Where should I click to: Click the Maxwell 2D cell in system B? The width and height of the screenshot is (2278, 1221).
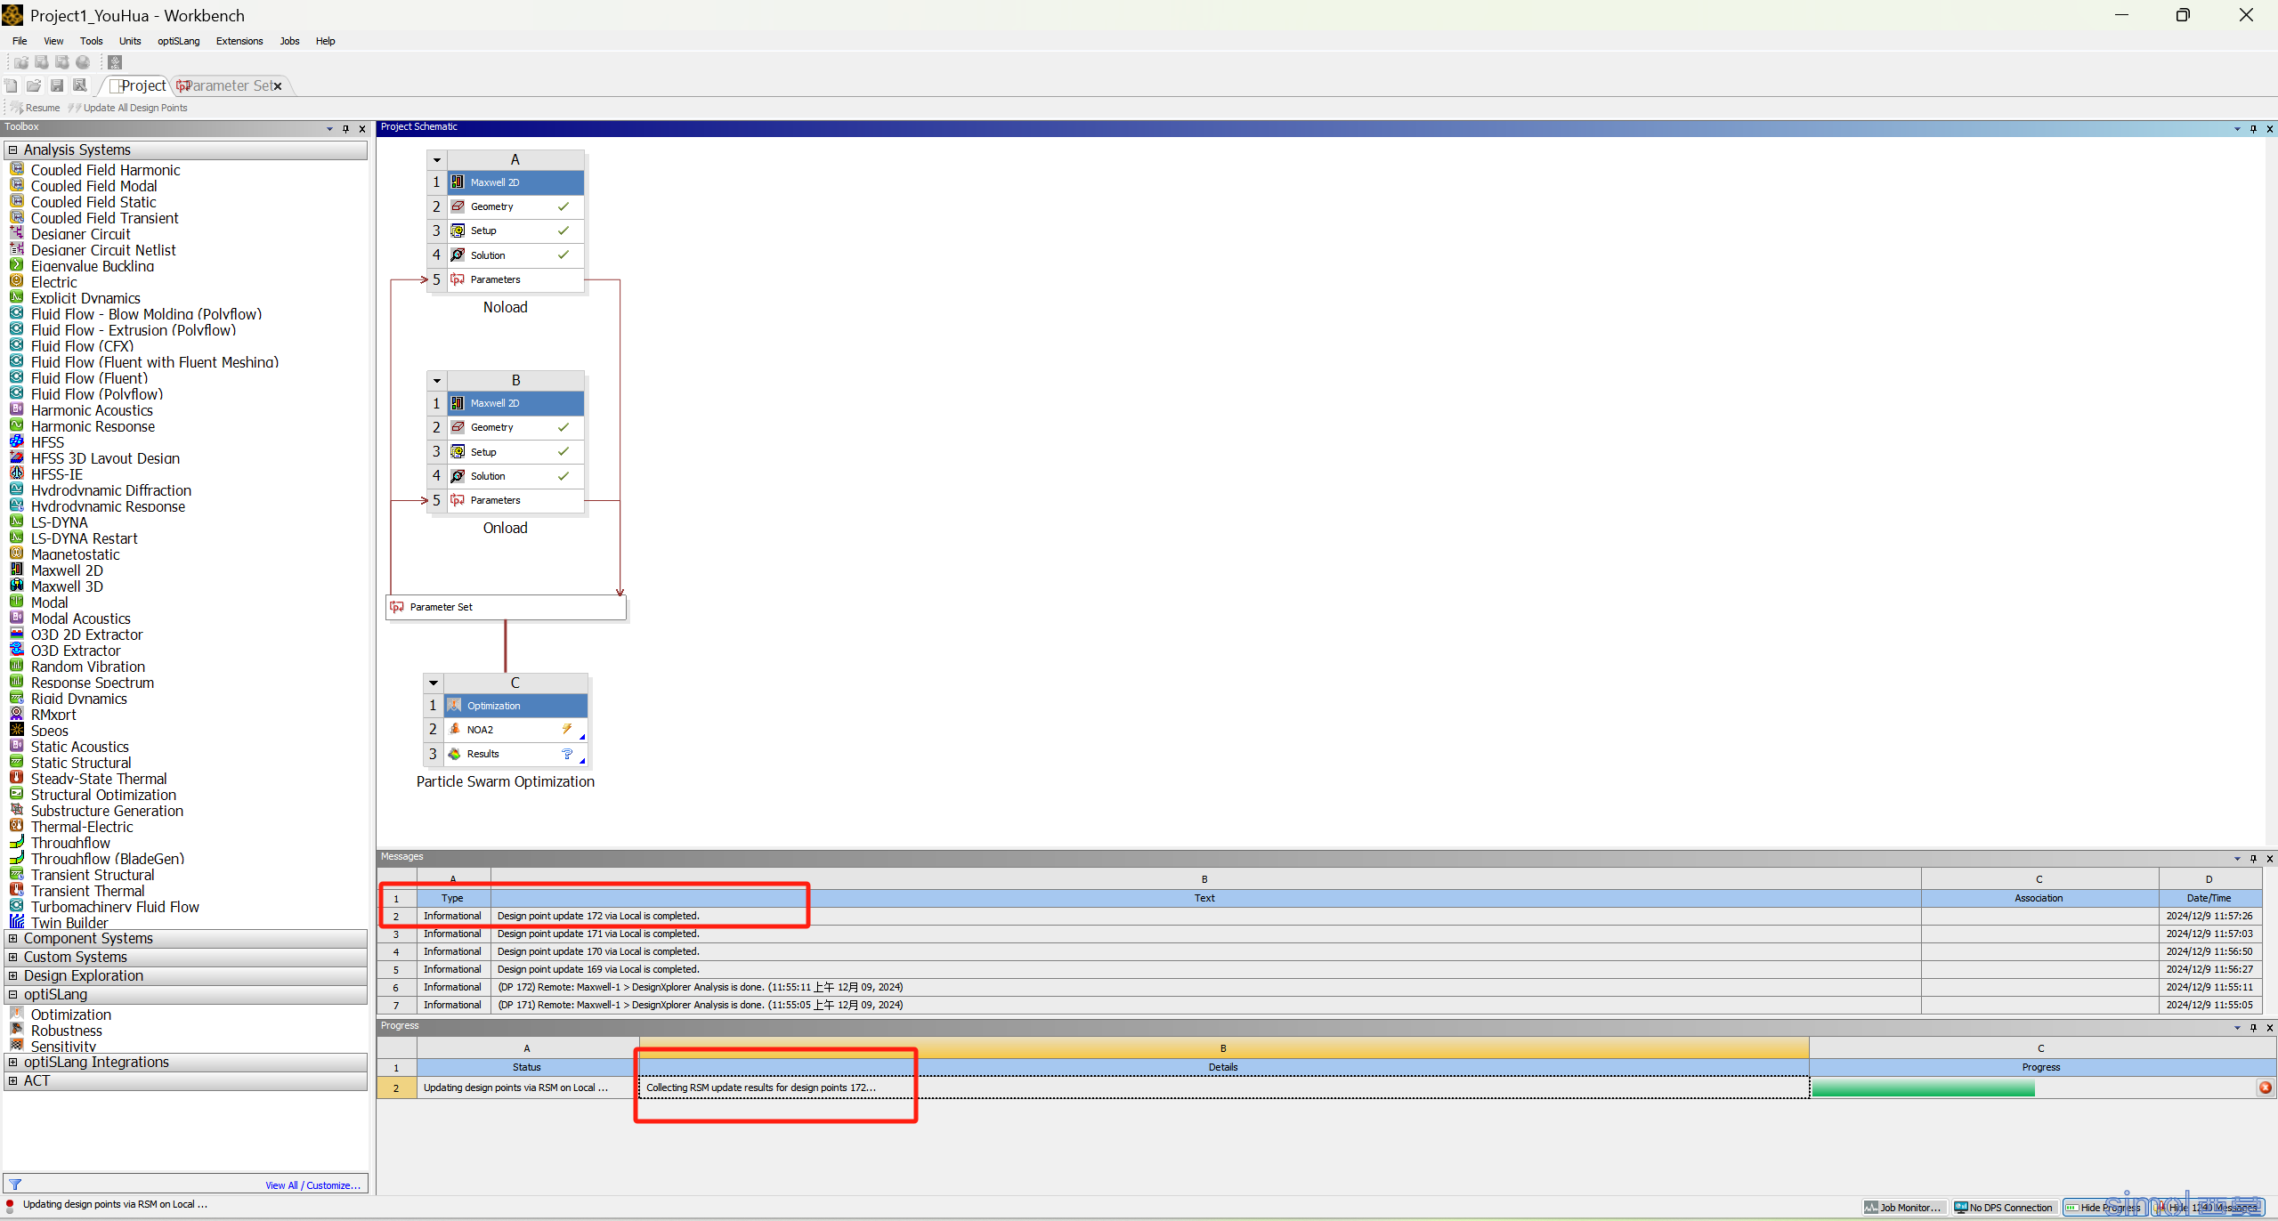click(x=515, y=403)
